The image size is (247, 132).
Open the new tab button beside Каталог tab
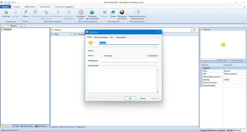pos(22,26)
